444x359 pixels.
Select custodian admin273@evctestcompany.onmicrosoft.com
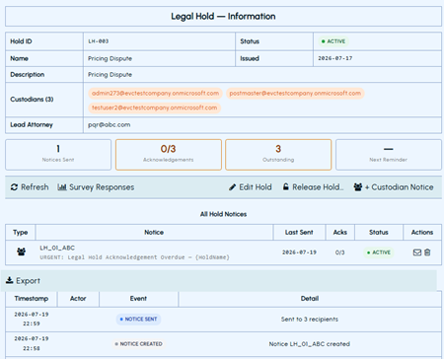pyautogui.click(x=155, y=94)
